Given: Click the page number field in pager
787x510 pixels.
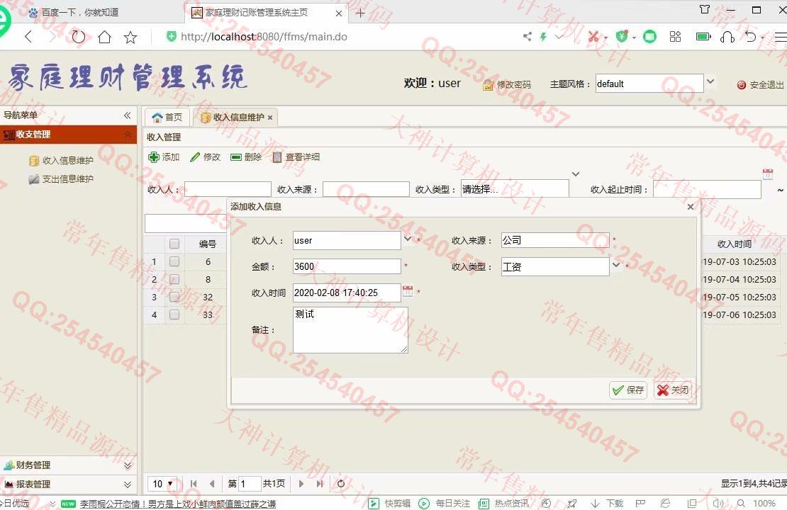Looking at the screenshot, I should [x=250, y=484].
